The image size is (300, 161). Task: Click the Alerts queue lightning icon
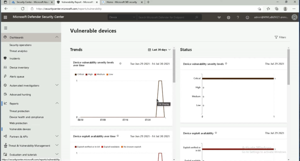pos(5,76)
